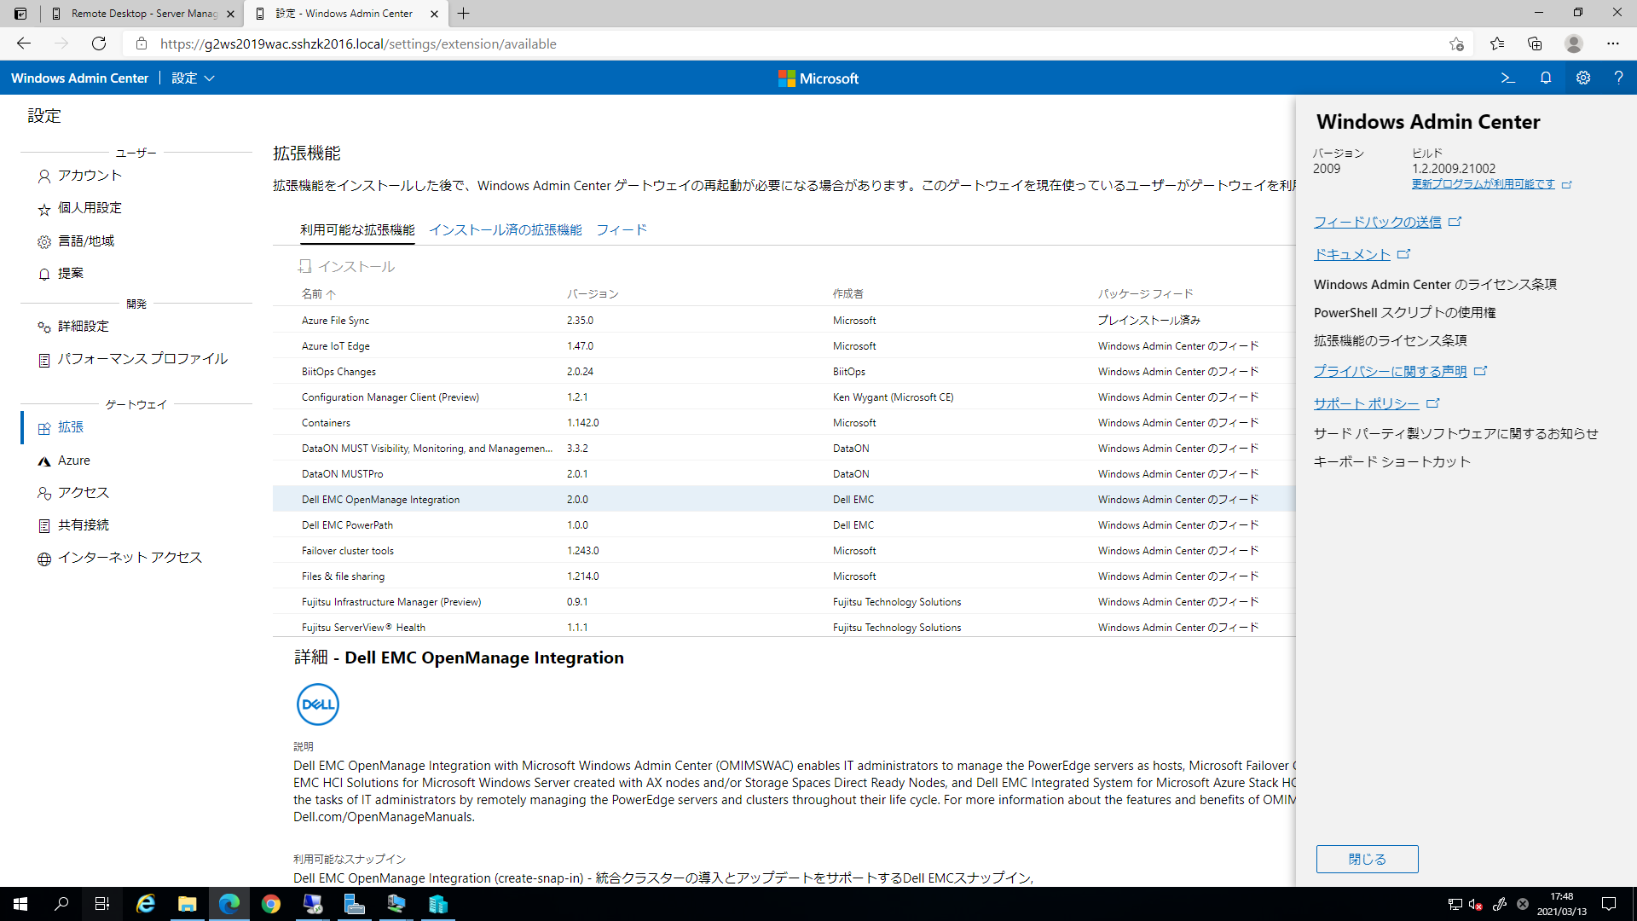Click the browser refresh icon
Viewport: 1637px width, 921px height.
pos(99,43)
